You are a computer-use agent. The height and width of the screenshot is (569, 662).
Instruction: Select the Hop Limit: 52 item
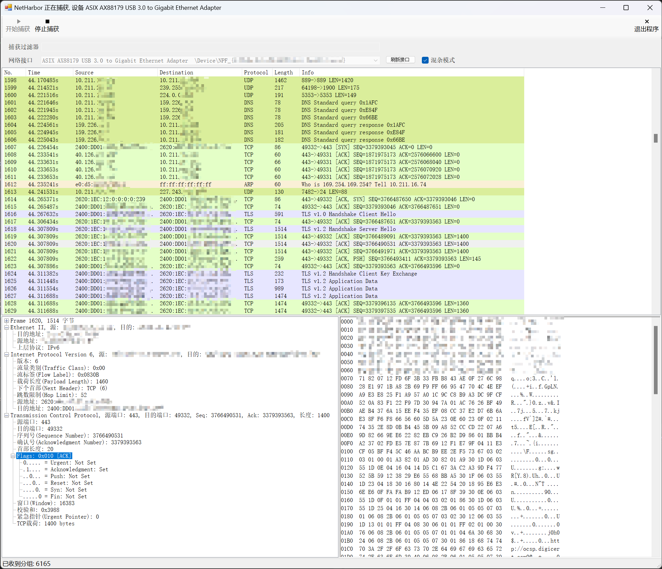[x=52, y=395]
